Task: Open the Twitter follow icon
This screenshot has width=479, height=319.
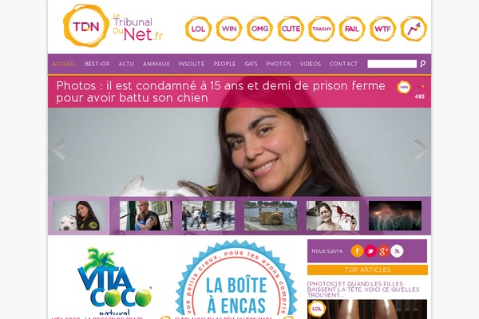Action: click(370, 251)
